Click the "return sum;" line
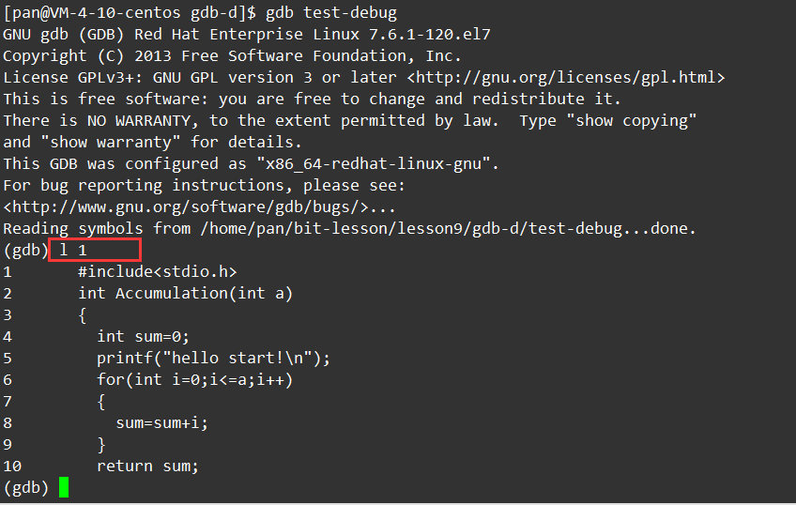Image resolution: width=796 pixels, height=505 pixels. coord(147,466)
